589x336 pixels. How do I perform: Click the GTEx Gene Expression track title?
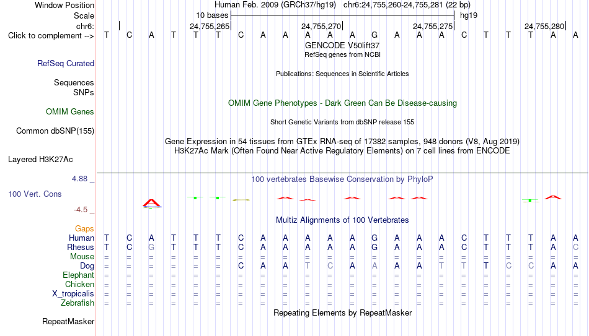pos(342,141)
